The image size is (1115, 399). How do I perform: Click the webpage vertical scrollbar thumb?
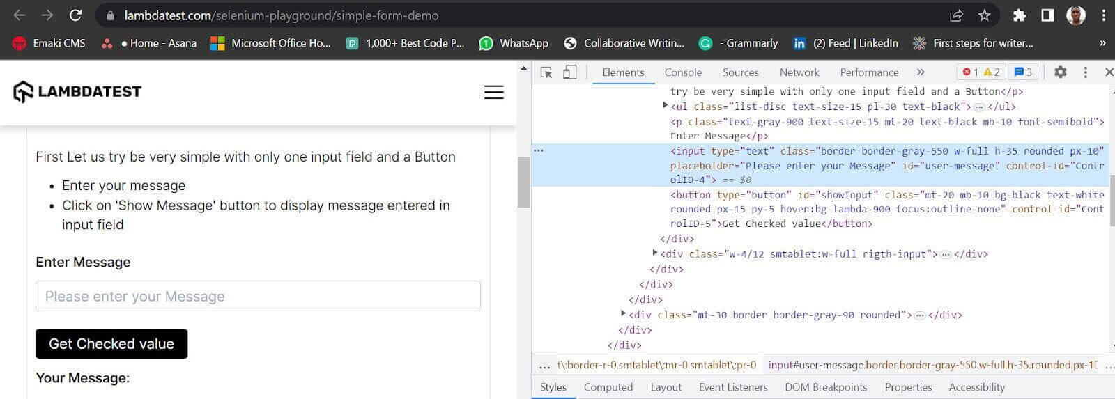tap(524, 182)
